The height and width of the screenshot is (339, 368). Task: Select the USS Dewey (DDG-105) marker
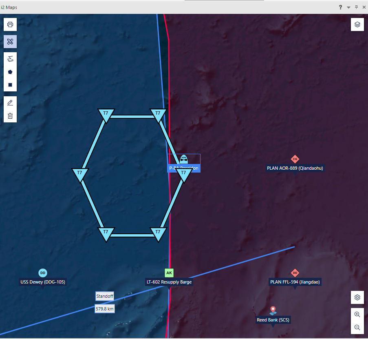43,273
